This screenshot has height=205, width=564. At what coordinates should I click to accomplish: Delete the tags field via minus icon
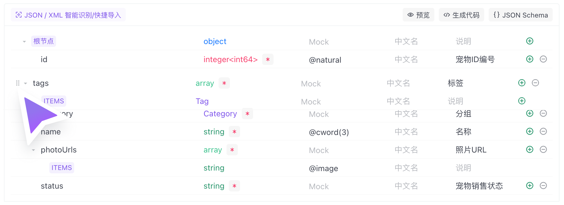535,83
